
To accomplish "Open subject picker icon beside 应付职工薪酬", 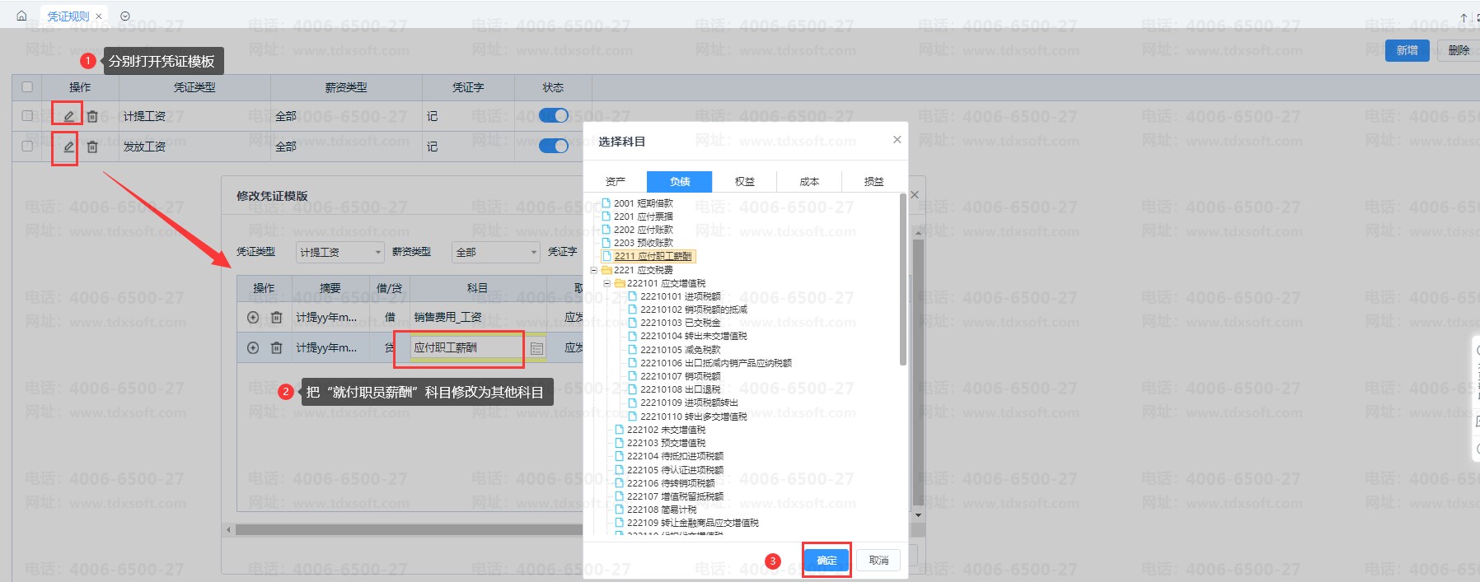I will click(536, 349).
